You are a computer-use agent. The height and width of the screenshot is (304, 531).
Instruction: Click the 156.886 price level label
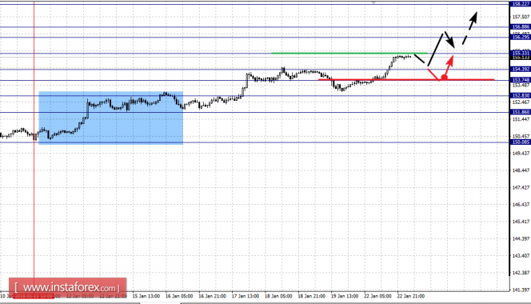pos(521,26)
